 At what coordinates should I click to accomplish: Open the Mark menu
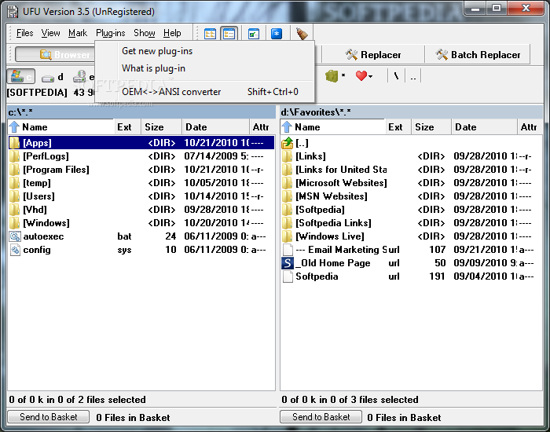[x=78, y=33]
